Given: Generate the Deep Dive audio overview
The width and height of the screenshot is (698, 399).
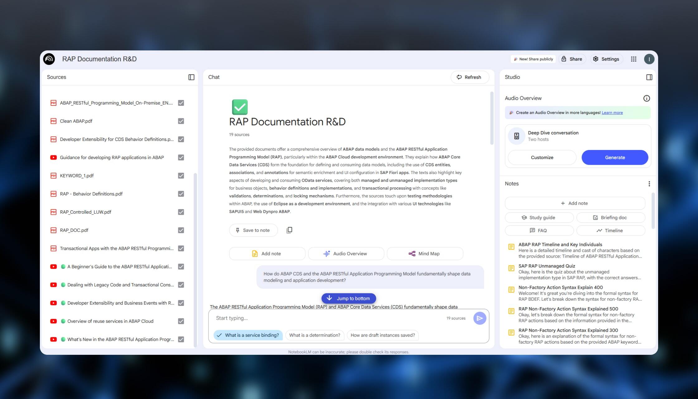Looking at the screenshot, I should pos(614,157).
